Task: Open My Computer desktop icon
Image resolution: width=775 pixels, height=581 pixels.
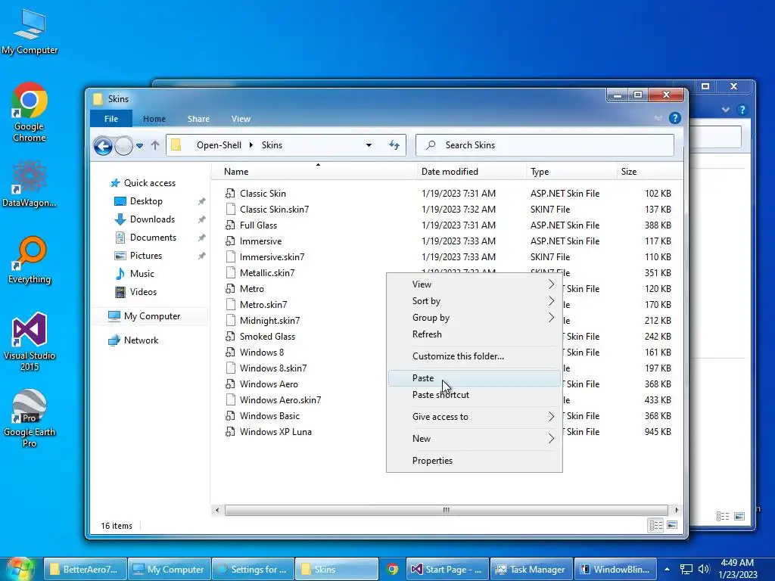Action: [30, 31]
